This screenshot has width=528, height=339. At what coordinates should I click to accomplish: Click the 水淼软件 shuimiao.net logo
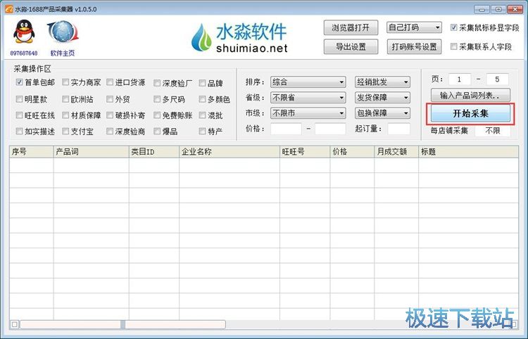point(239,38)
